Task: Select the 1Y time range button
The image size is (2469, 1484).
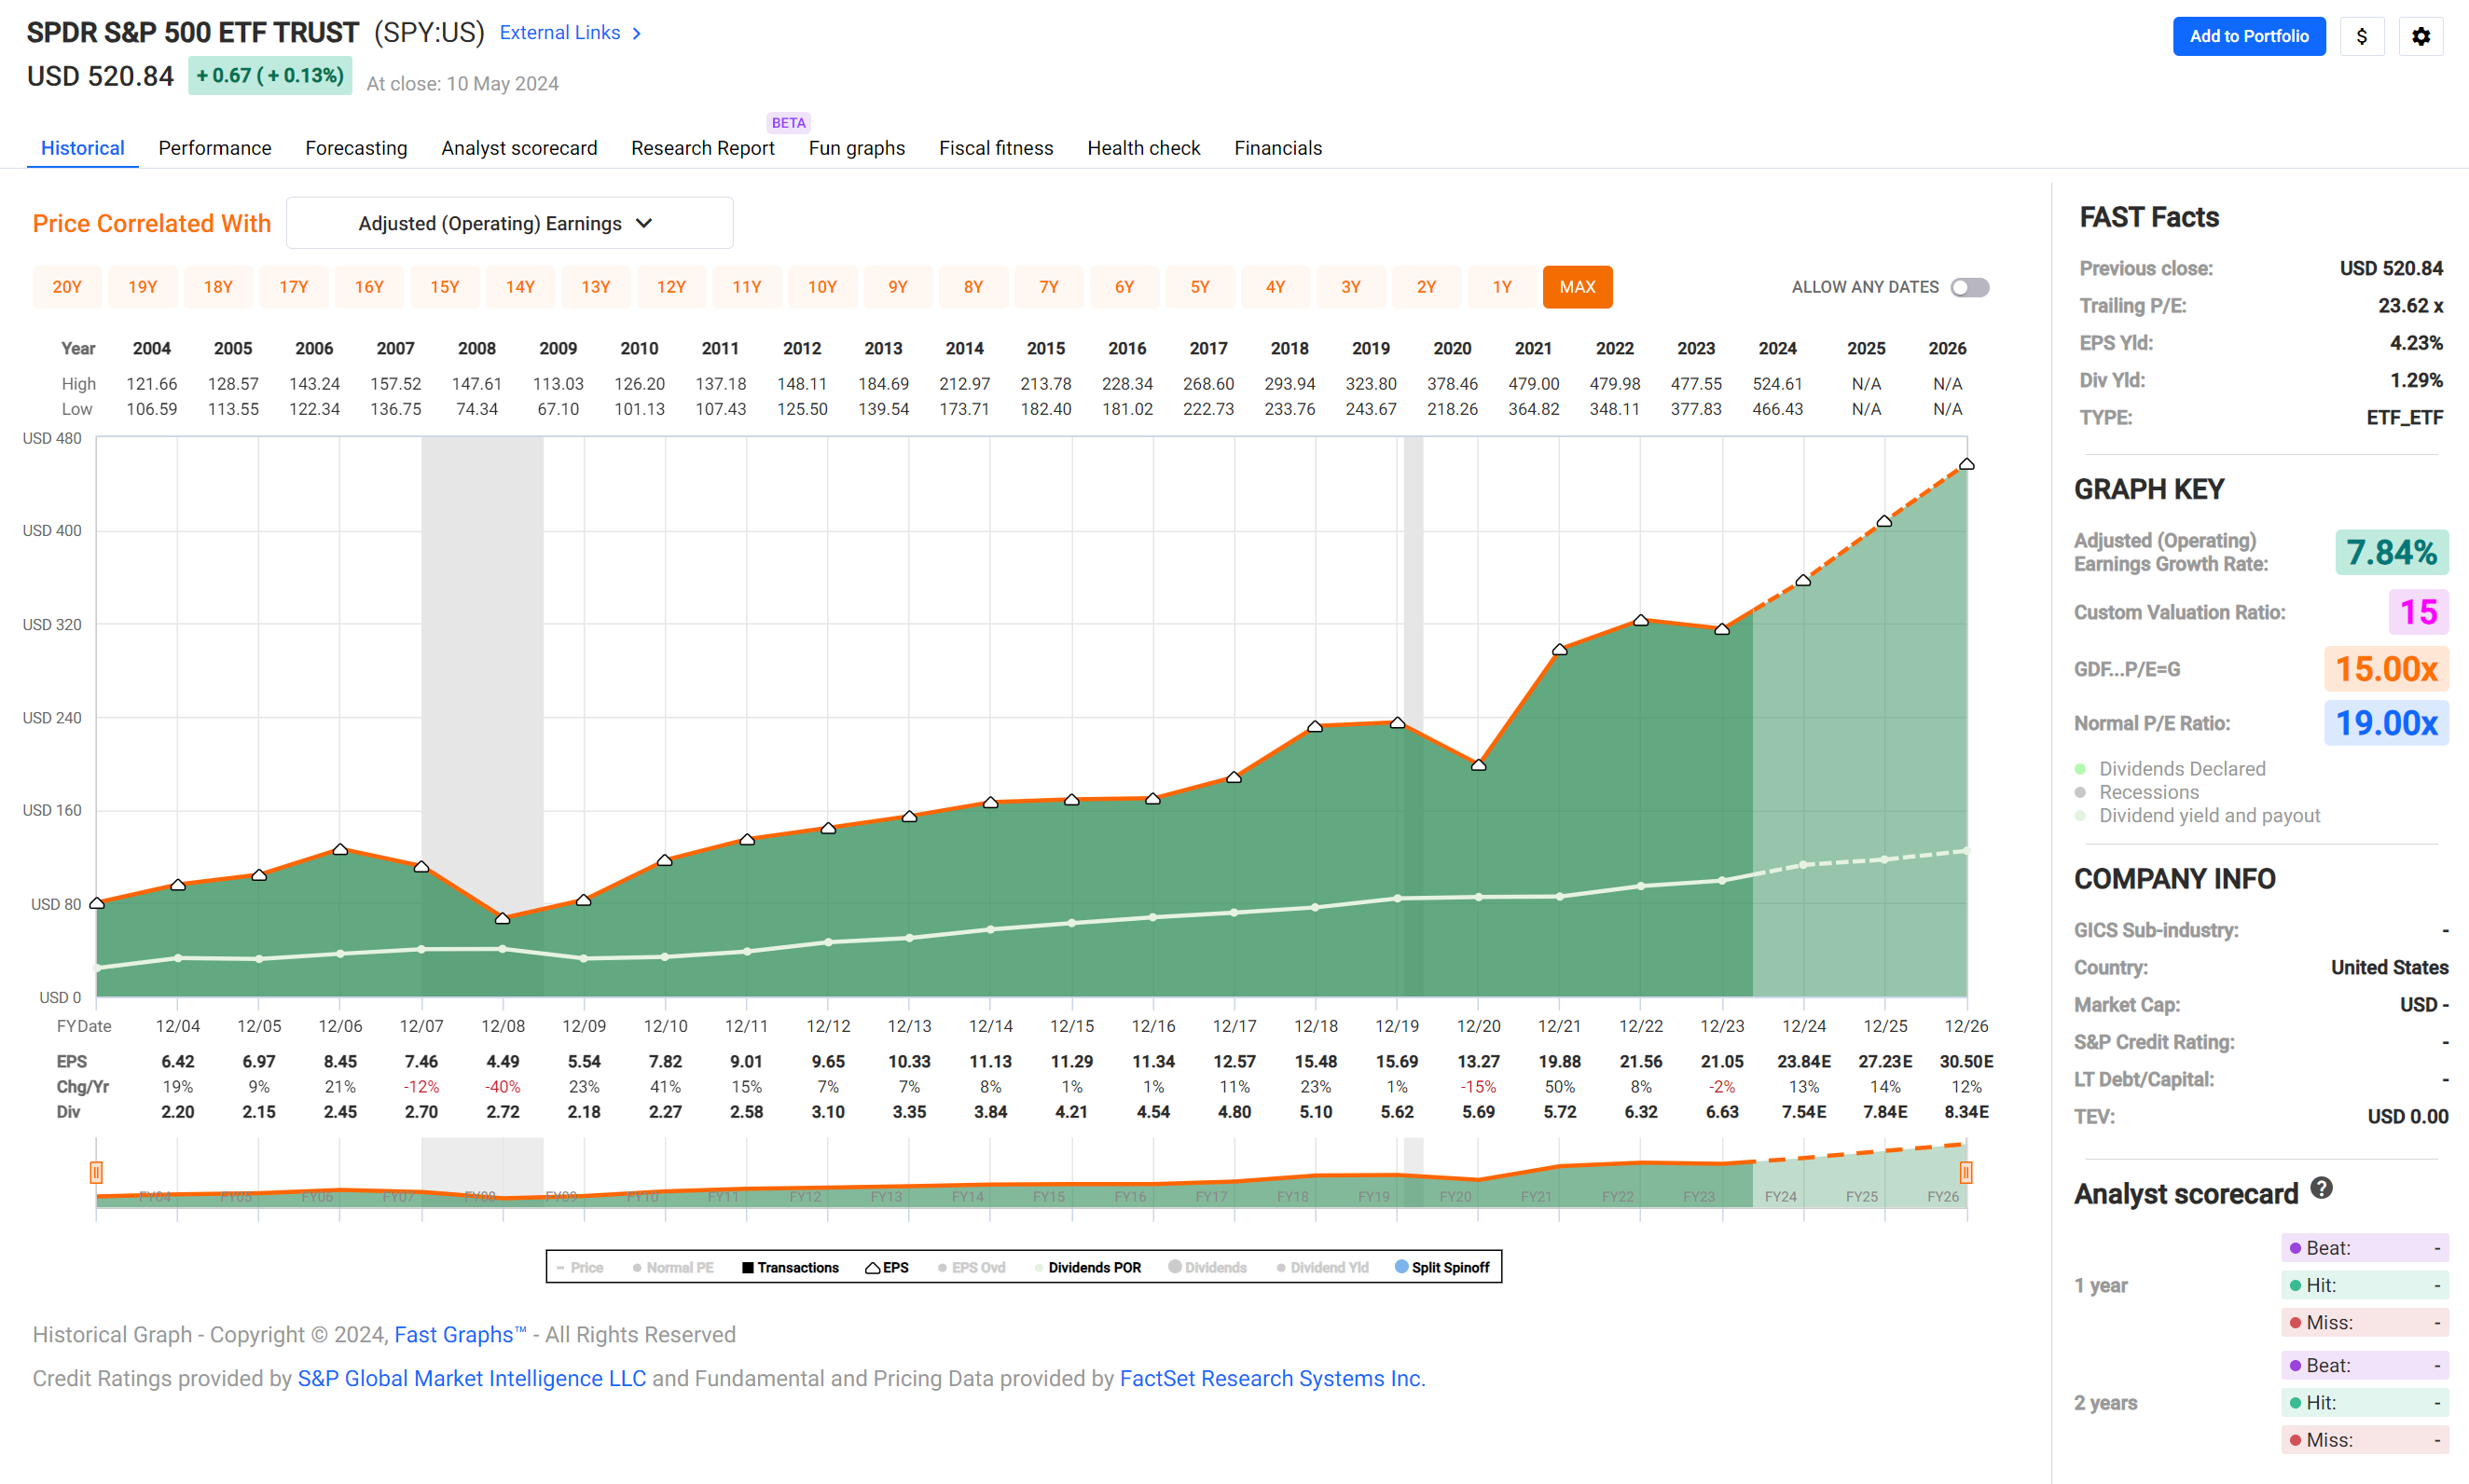Action: [x=1502, y=287]
